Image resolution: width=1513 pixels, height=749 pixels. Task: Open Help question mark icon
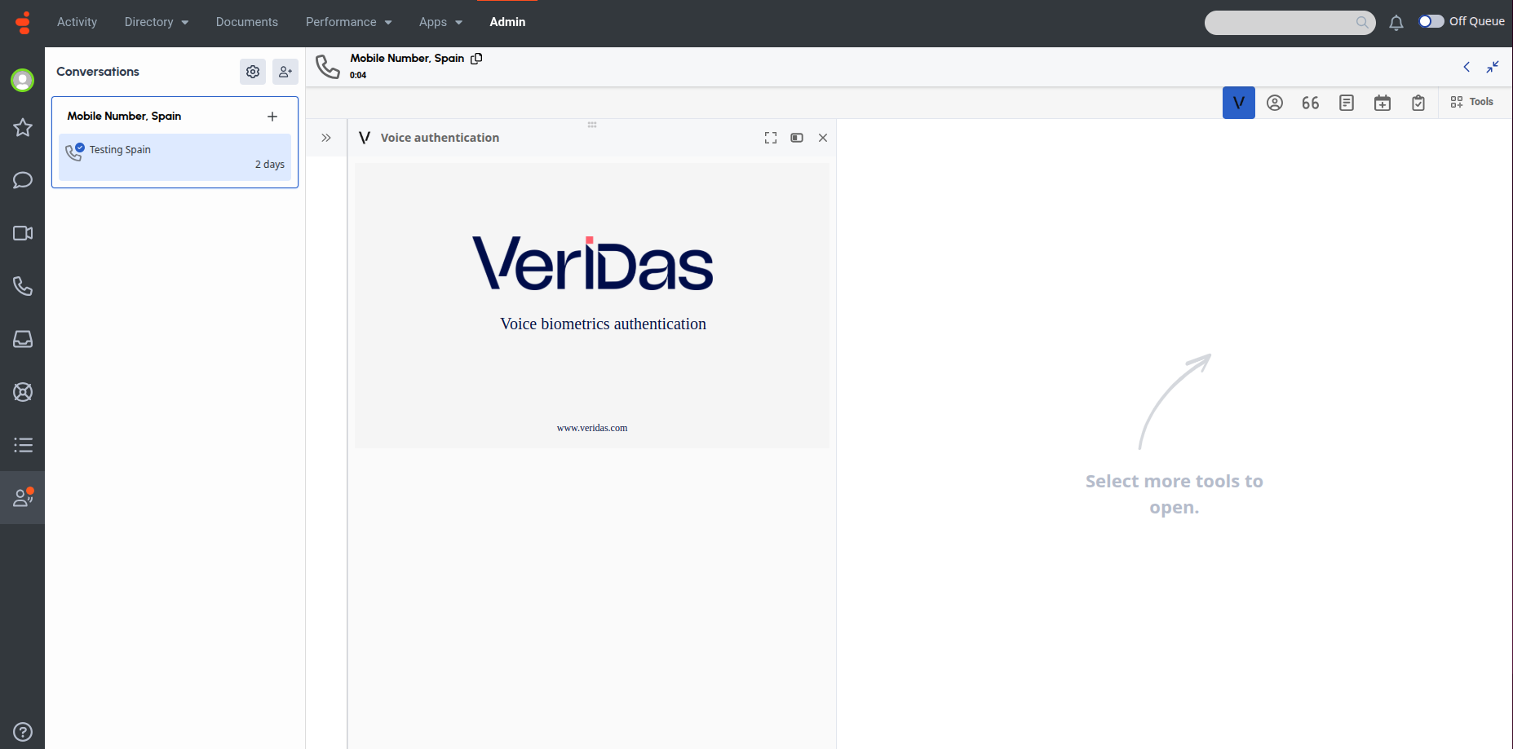[x=23, y=732]
